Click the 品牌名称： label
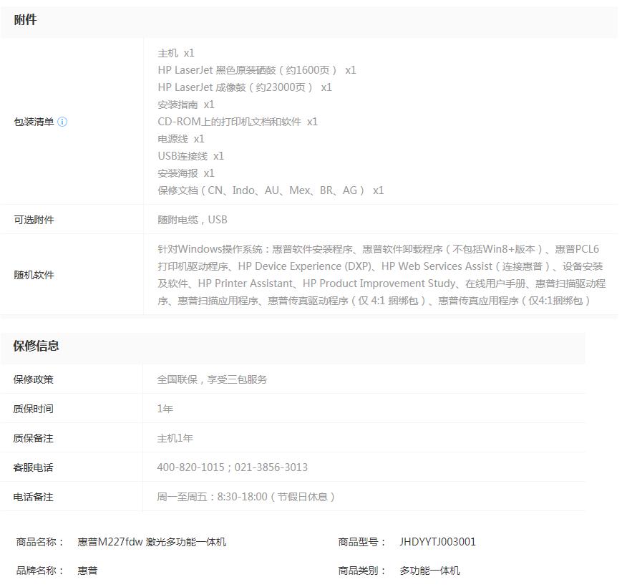The image size is (632, 587). tap(40, 571)
